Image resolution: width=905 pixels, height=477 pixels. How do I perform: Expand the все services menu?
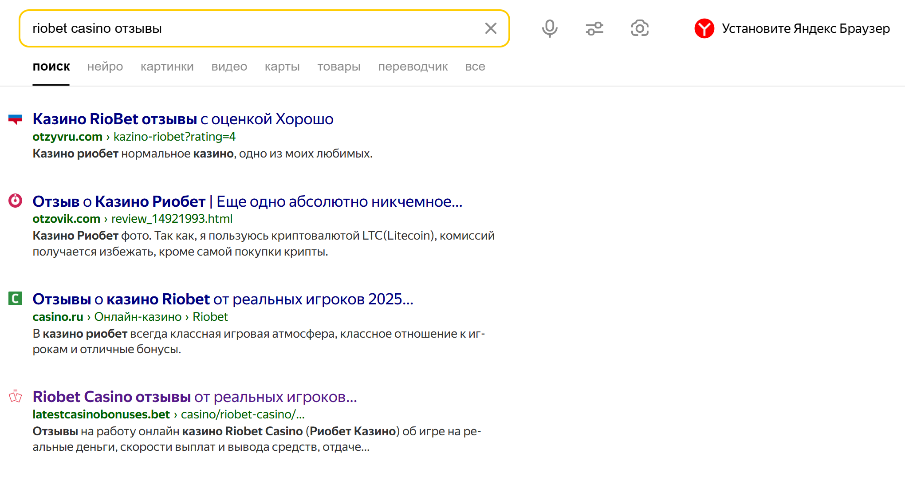pyautogui.click(x=475, y=67)
